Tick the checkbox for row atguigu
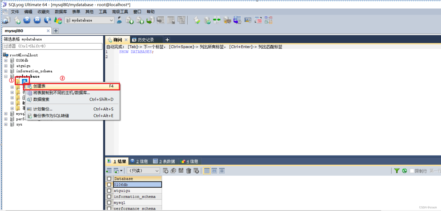 109,191
